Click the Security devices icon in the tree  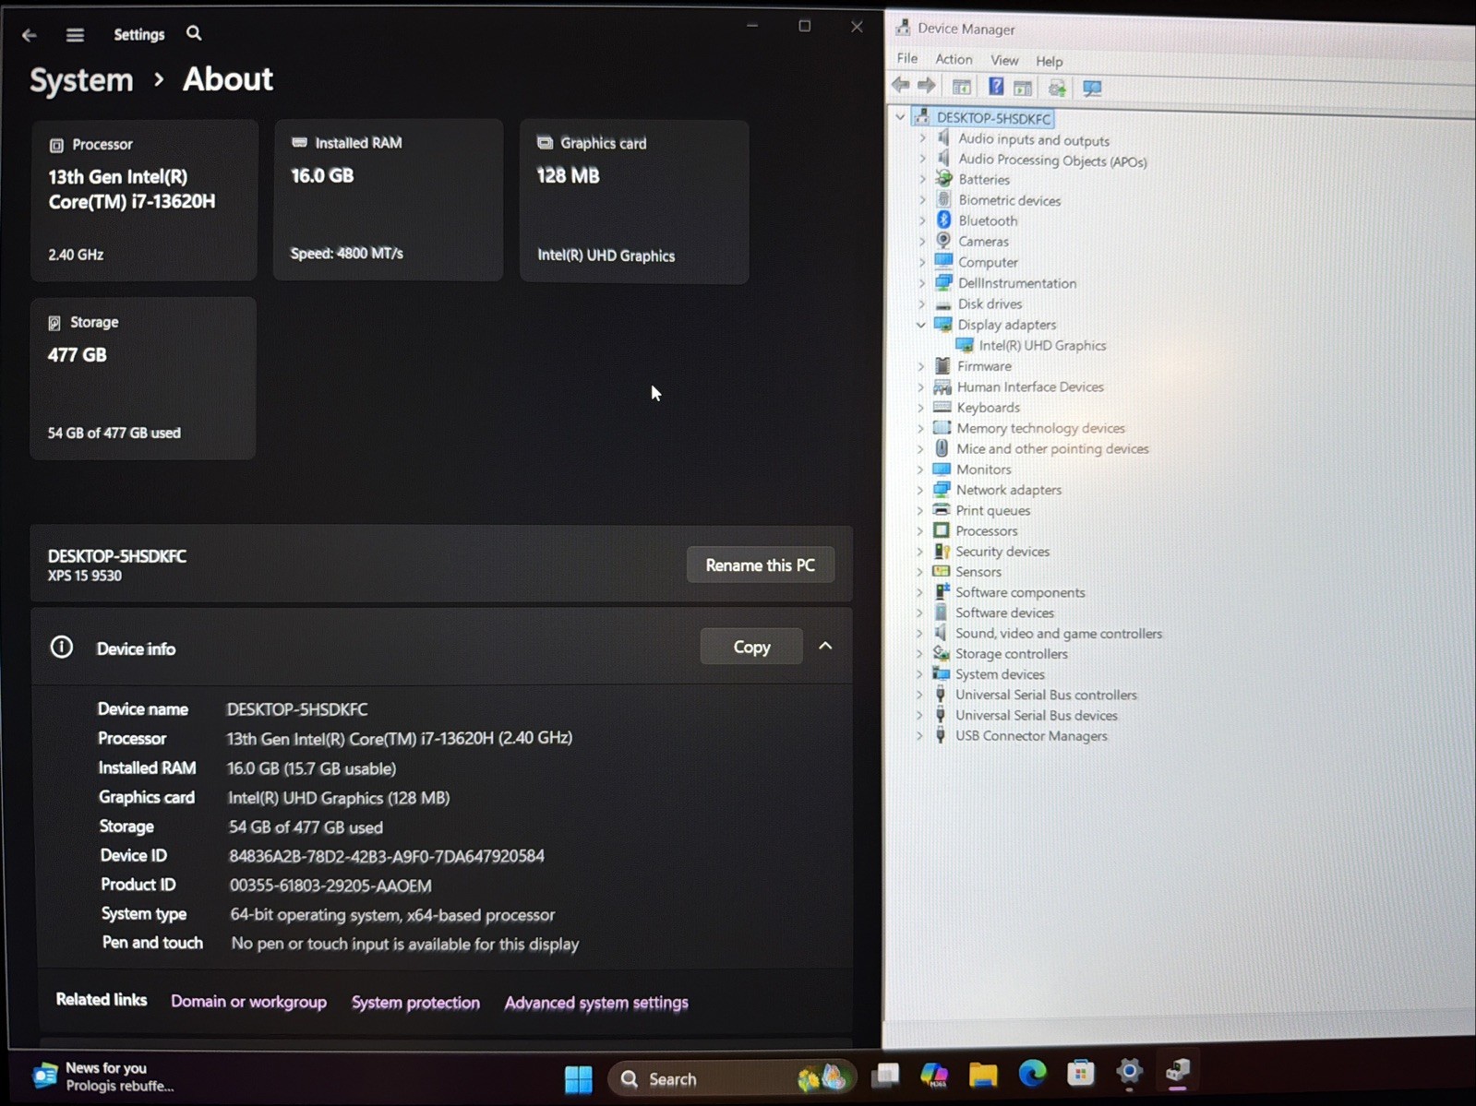pos(942,551)
